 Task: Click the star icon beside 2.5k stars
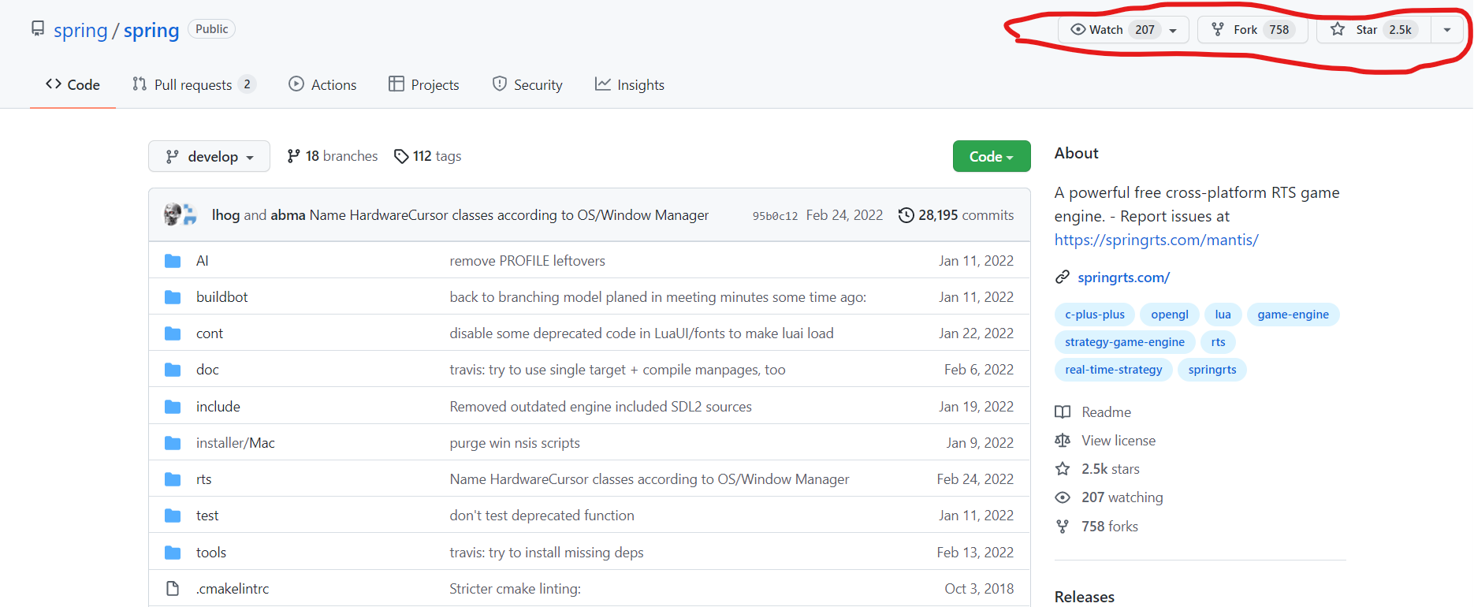[1063, 469]
